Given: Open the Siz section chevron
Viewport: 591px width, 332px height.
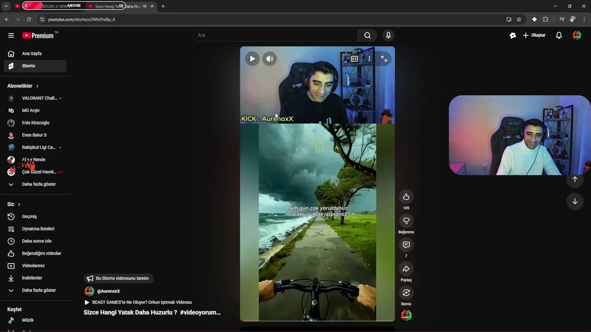Looking at the screenshot, I should click(x=19, y=204).
